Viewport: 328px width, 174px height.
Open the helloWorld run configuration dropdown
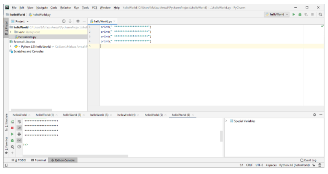point(277,14)
